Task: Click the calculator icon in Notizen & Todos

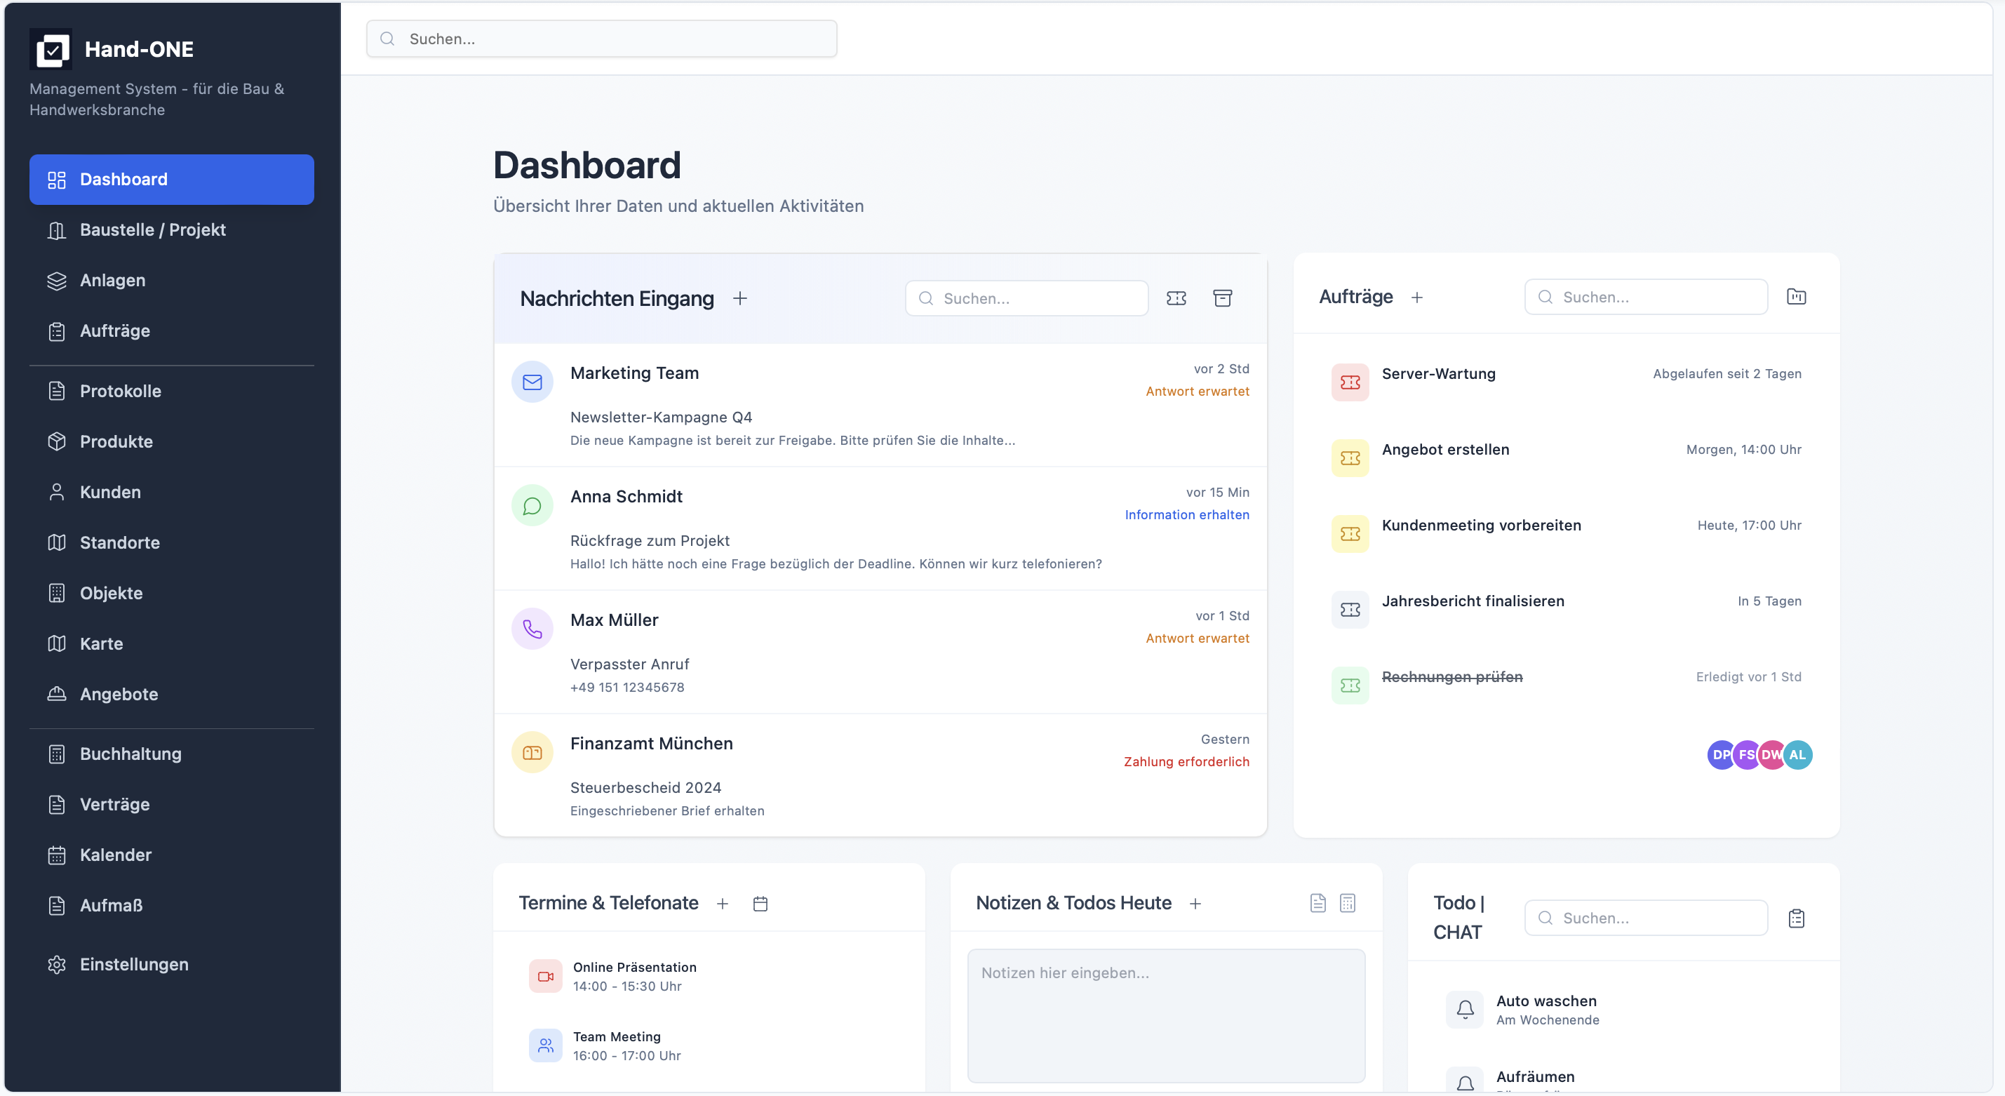Action: tap(1347, 903)
